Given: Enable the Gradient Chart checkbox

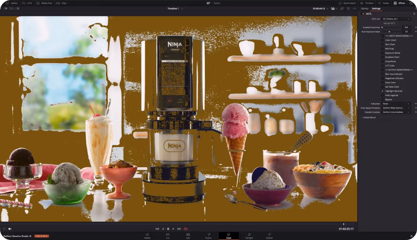Looking at the screenshot, I should tap(383, 57).
